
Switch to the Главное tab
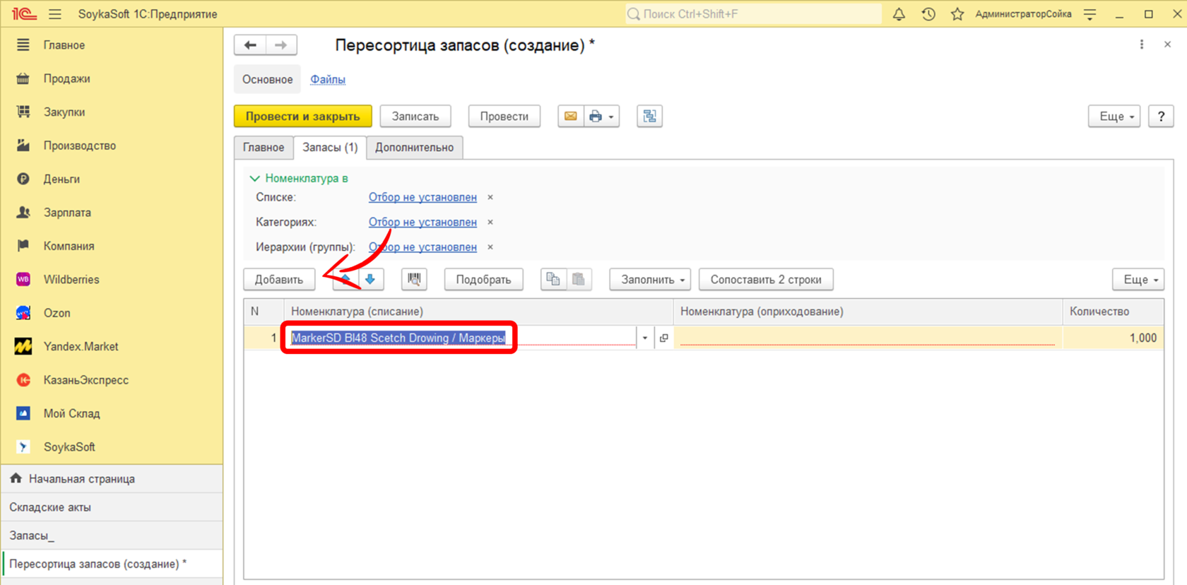[x=264, y=148]
